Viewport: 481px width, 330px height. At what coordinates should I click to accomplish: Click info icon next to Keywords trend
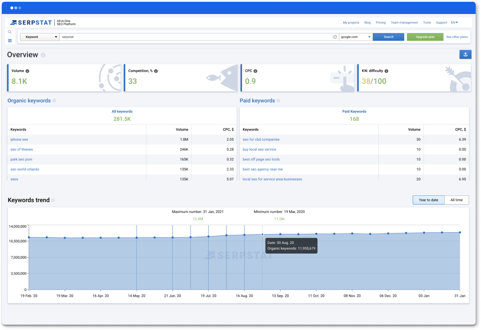pos(53,200)
